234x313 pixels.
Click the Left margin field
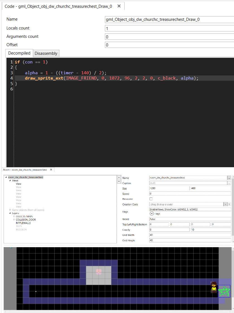pos(180,224)
